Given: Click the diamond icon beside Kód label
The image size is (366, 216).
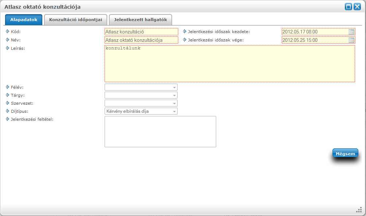Looking at the screenshot, I should (7, 31).
